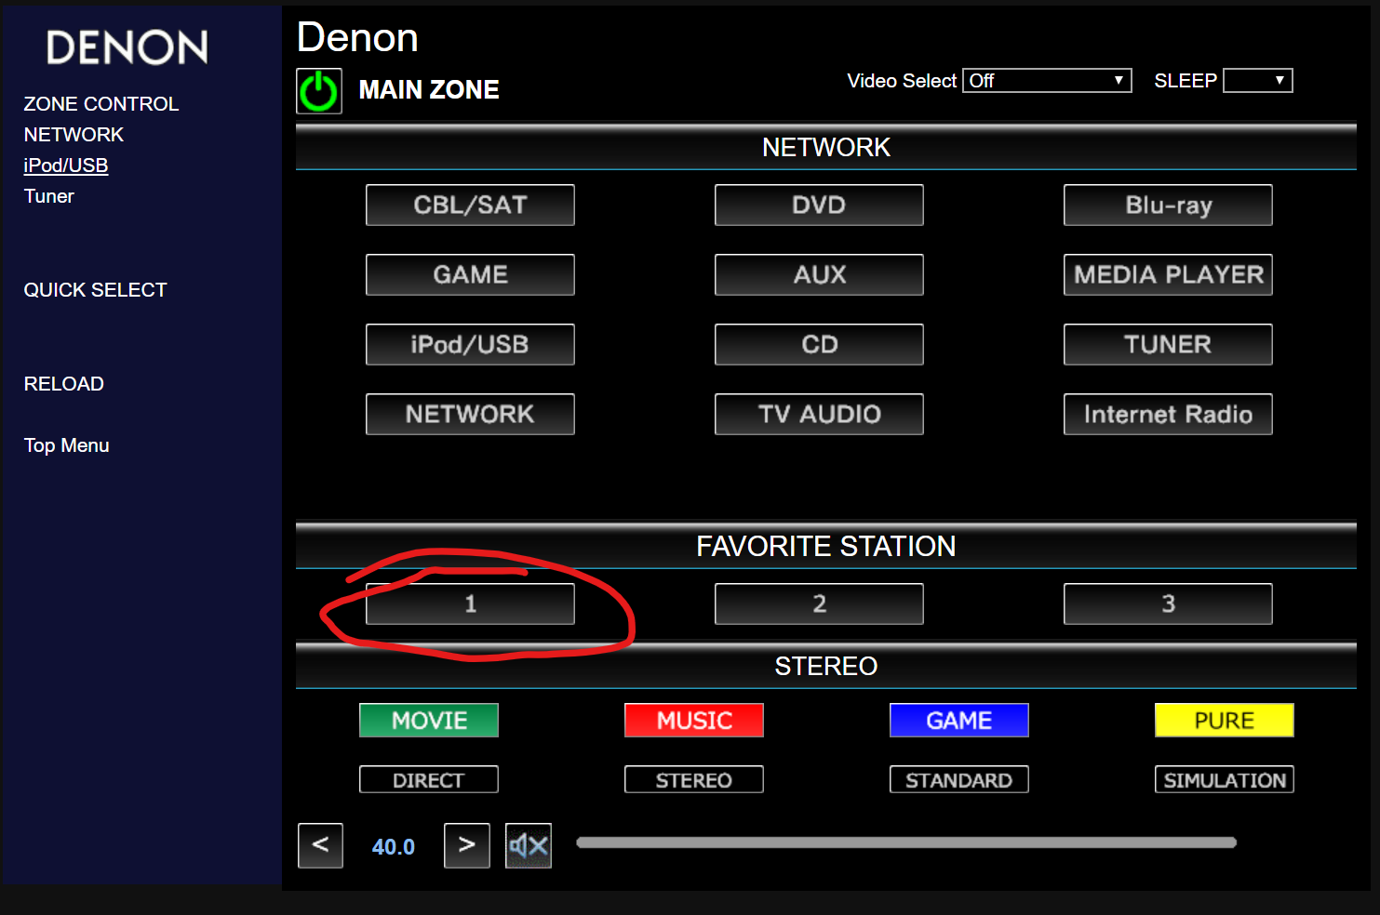This screenshot has width=1380, height=915.
Task: Select the TV AUDIO input source
Action: pos(819,414)
